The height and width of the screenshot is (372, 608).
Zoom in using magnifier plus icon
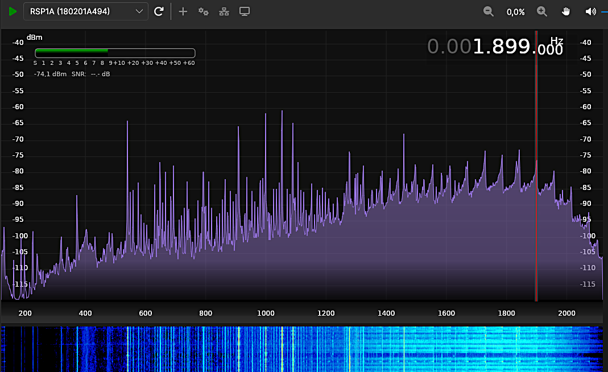point(542,11)
